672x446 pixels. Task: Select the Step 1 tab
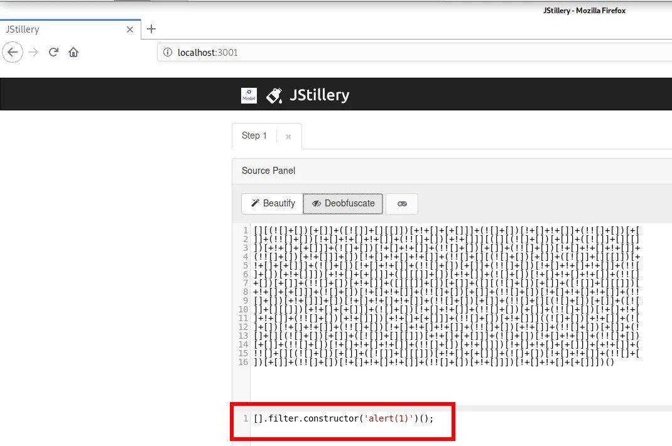254,135
